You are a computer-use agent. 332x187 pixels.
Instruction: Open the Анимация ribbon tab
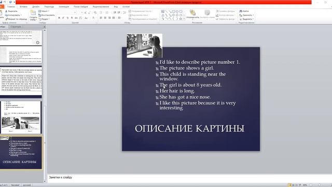click(64, 7)
